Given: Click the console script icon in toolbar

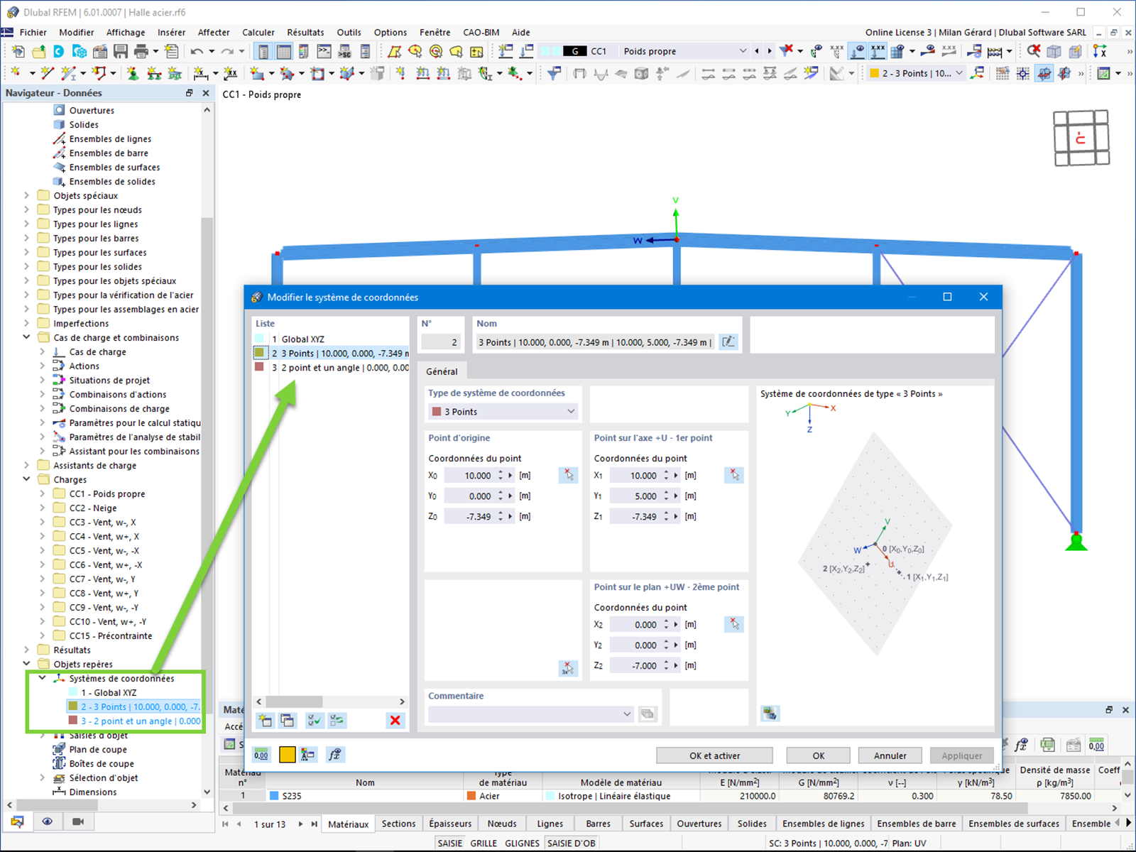Looking at the screenshot, I should [324, 51].
